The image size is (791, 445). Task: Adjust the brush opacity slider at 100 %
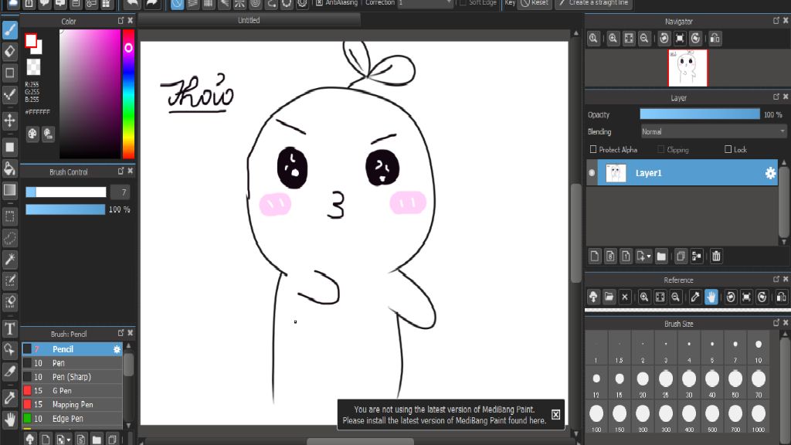click(x=66, y=209)
